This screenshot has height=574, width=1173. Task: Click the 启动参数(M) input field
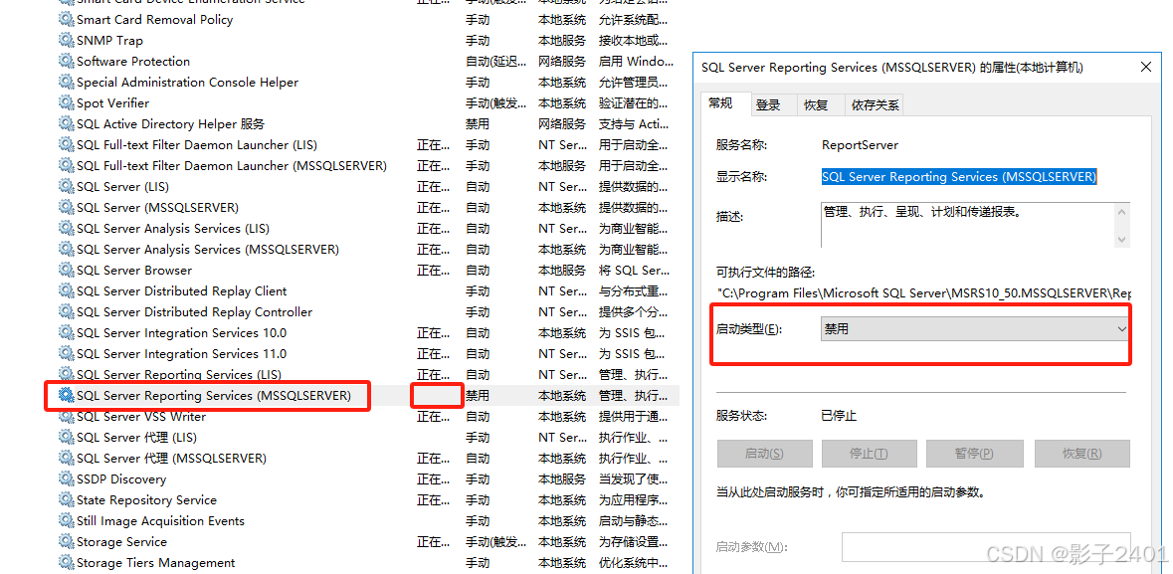click(x=986, y=548)
